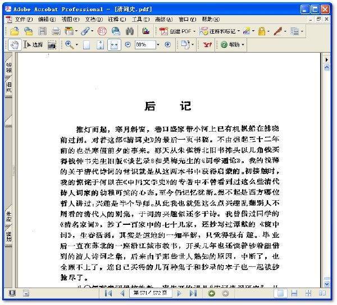
Task: Click the Picture Tasks icon
Action: (146, 31)
